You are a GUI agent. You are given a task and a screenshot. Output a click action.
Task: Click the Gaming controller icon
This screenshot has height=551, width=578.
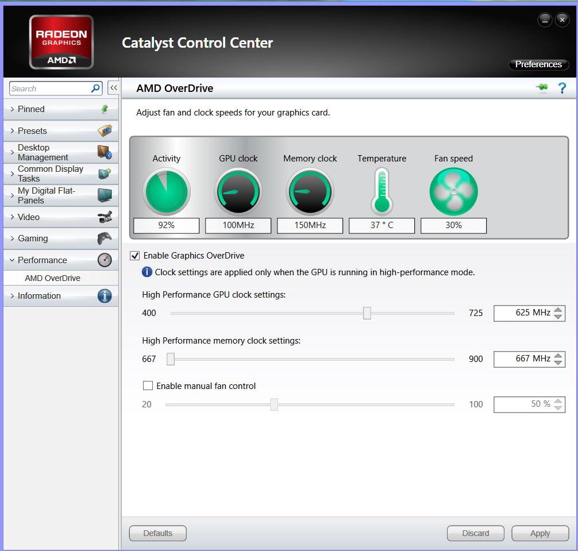pyautogui.click(x=105, y=238)
